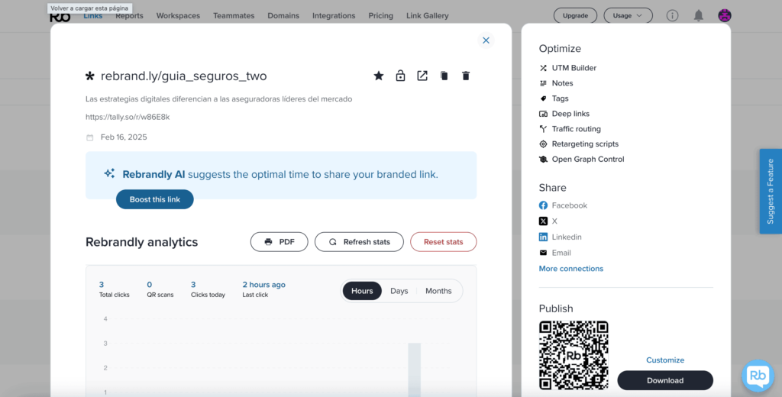Go to Reports tab
The image size is (782, 397).
129,15
